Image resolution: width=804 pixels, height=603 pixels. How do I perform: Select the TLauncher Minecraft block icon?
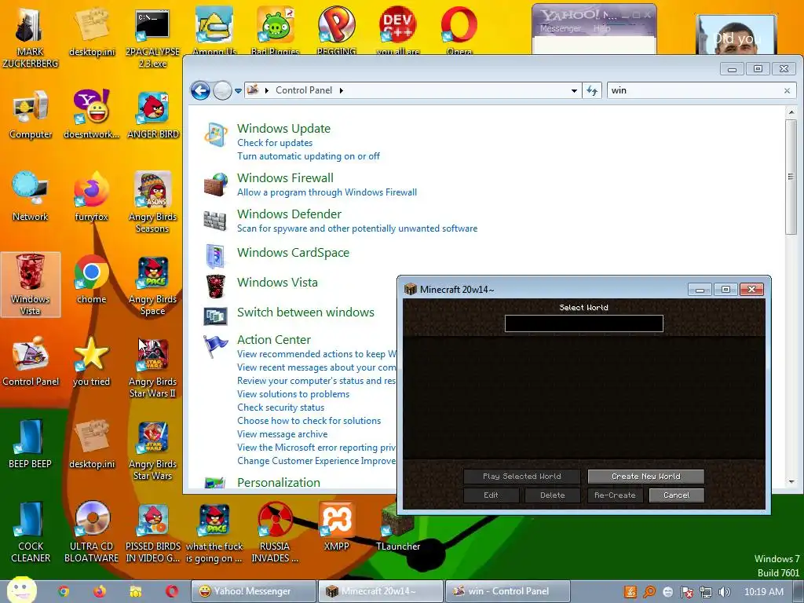(x=398, y=527)
